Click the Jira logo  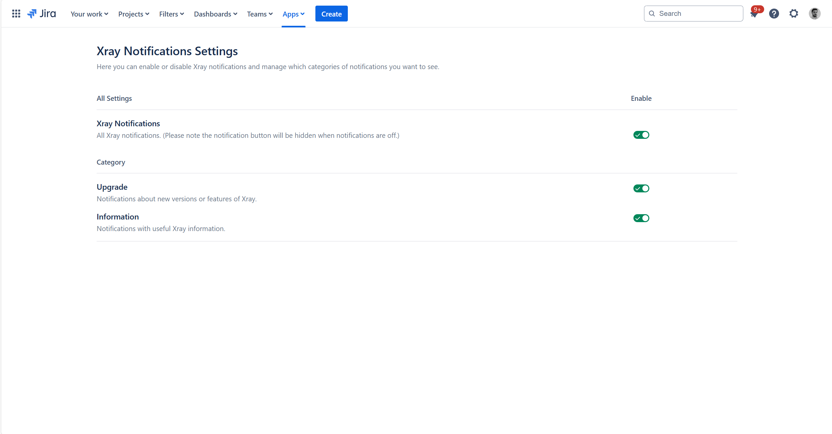click(x=41, y=14)
